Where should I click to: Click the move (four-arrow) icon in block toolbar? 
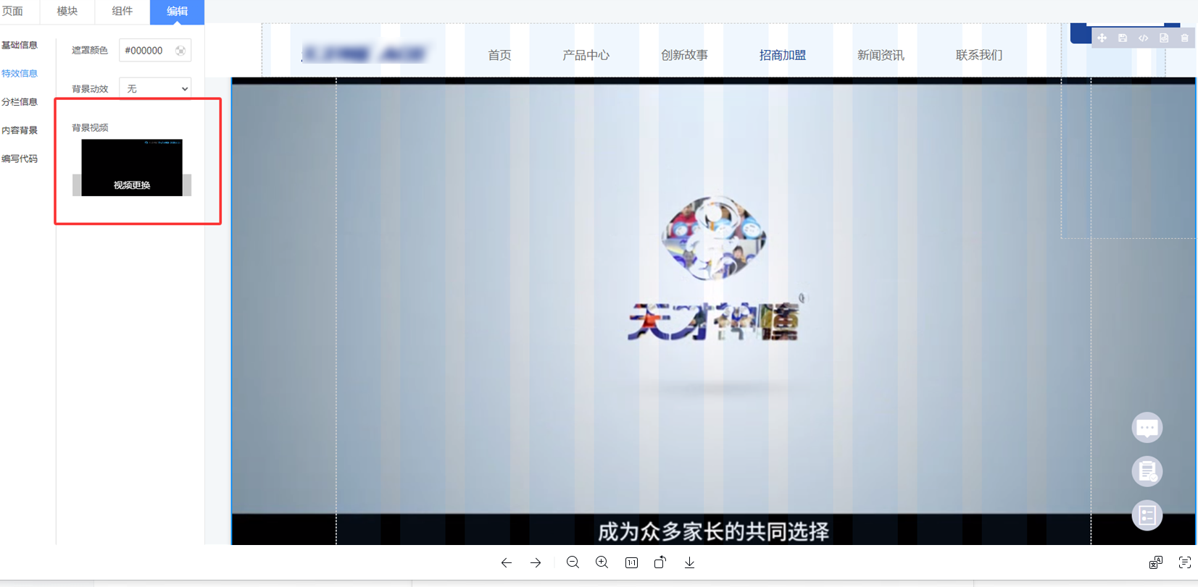pos(1102,38)
